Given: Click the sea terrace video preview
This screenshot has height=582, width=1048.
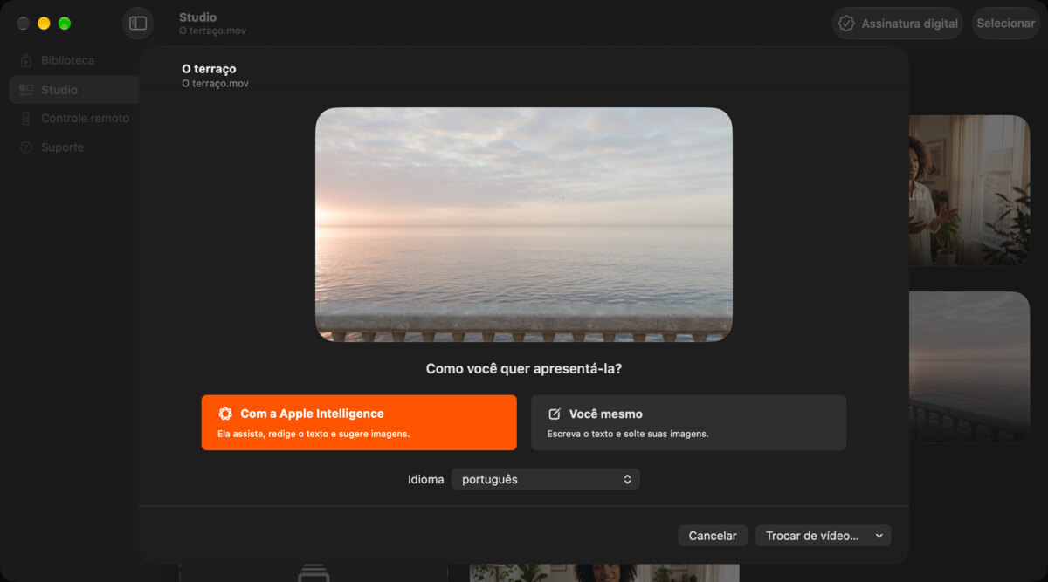Looking at the screenshot, I should [x=524, y=224].
